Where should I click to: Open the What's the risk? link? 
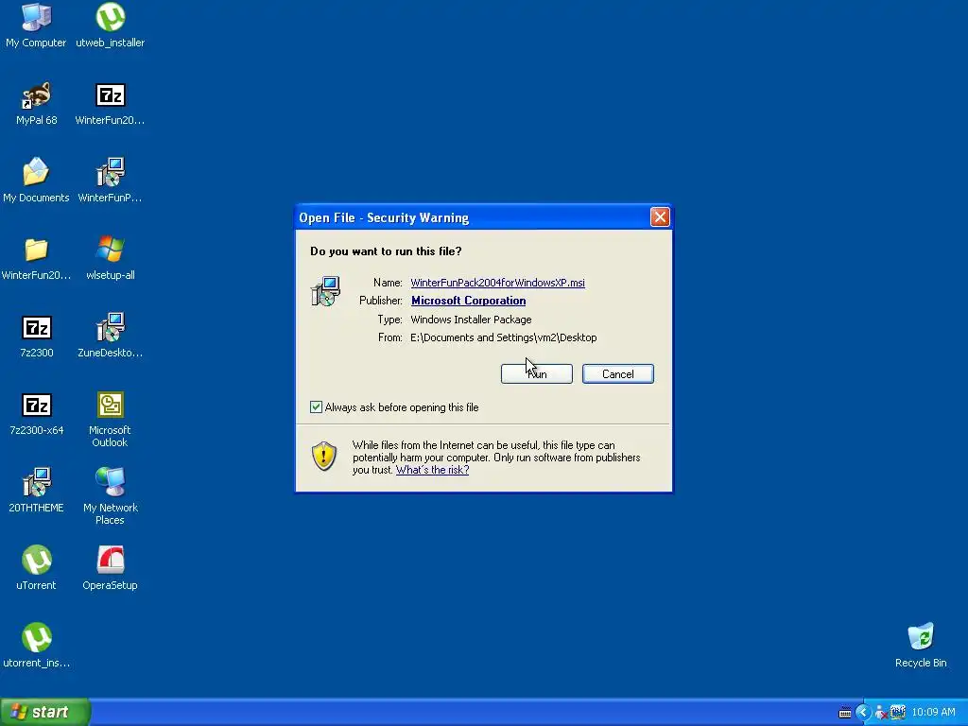(432, 470)
